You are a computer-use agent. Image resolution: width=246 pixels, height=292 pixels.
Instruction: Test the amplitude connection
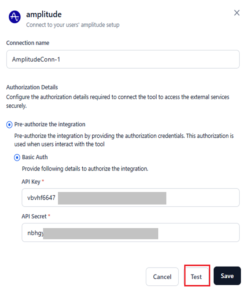click(196, 277)
